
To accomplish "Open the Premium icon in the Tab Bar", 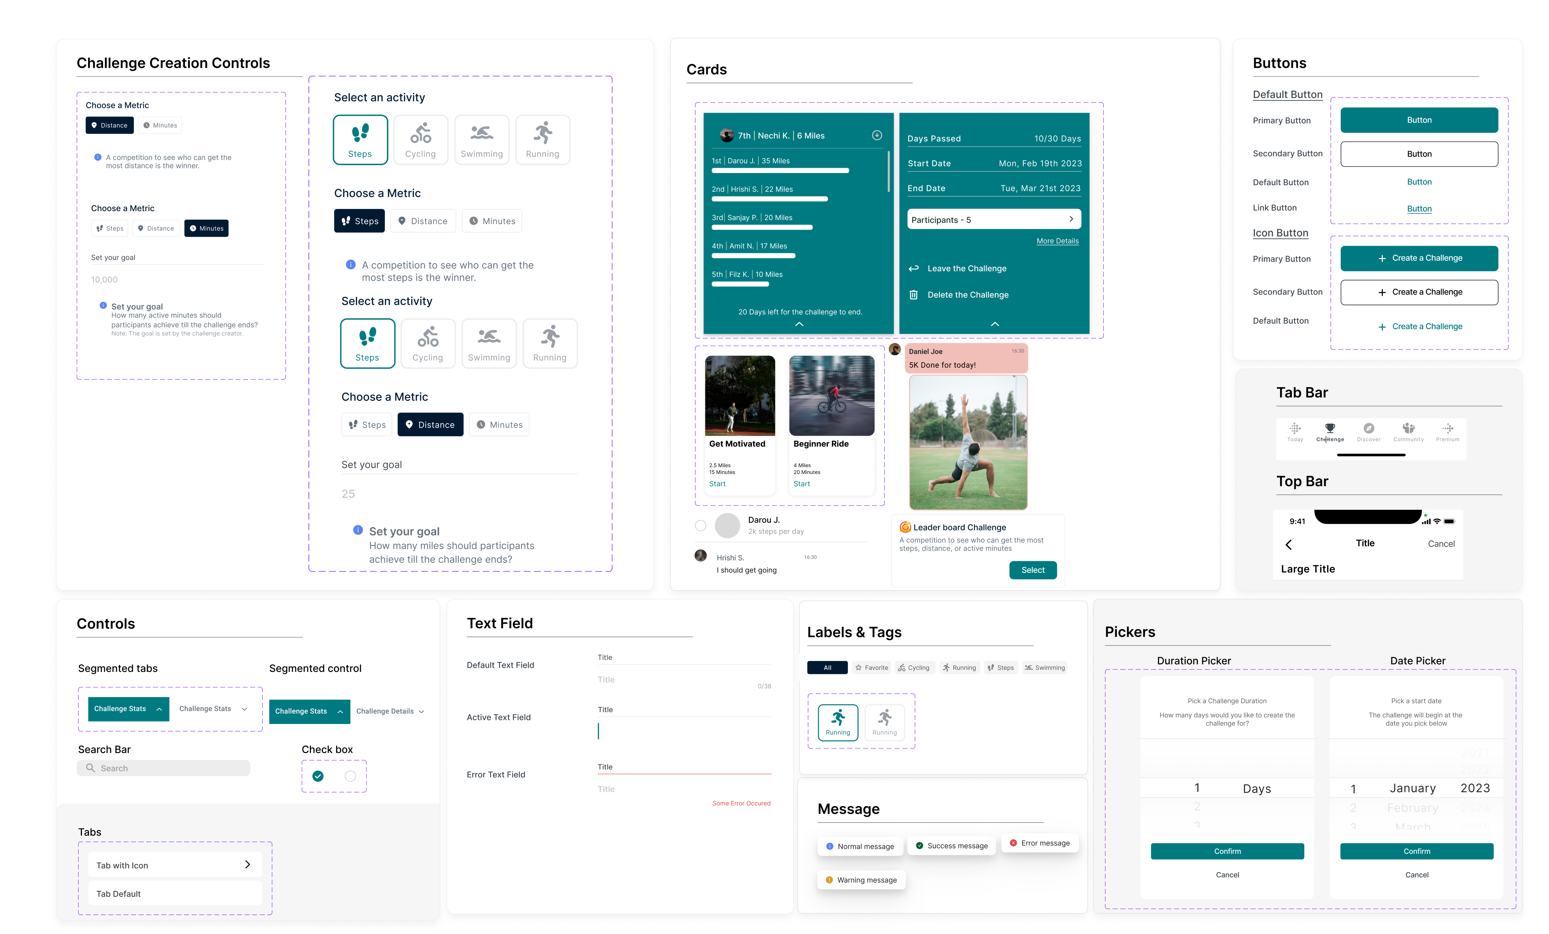I will pyautogui.click(x=1447, y=428).
